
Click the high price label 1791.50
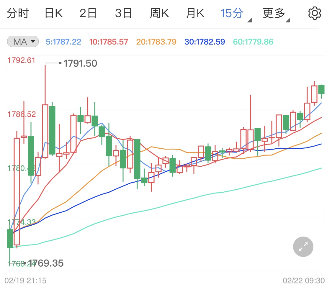tap(80, 63)
